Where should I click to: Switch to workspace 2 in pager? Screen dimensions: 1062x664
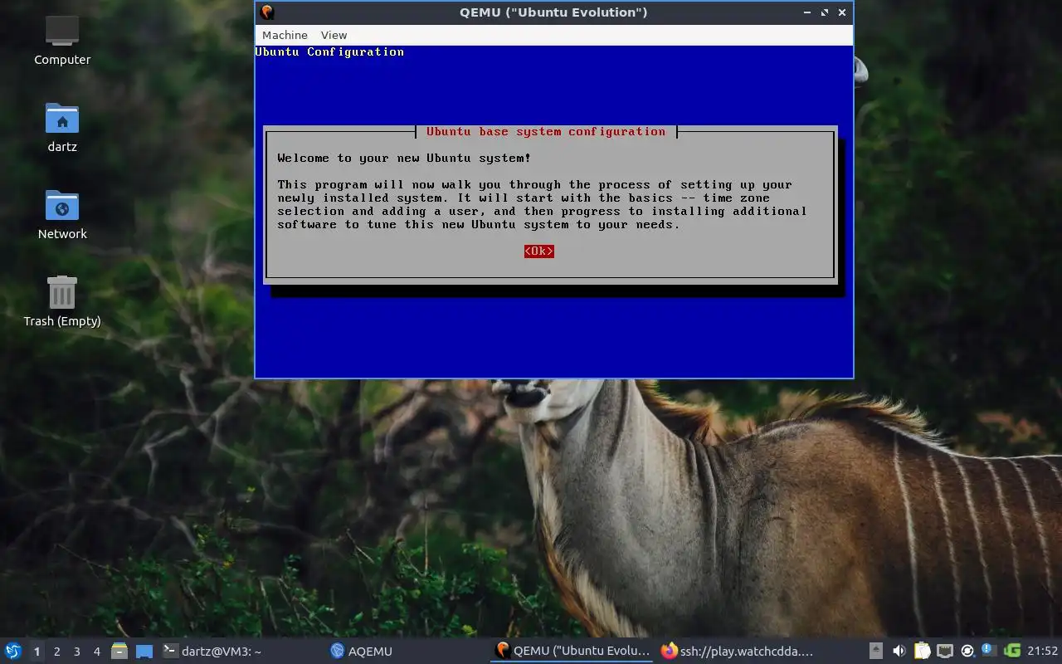(x=56, y=652)
